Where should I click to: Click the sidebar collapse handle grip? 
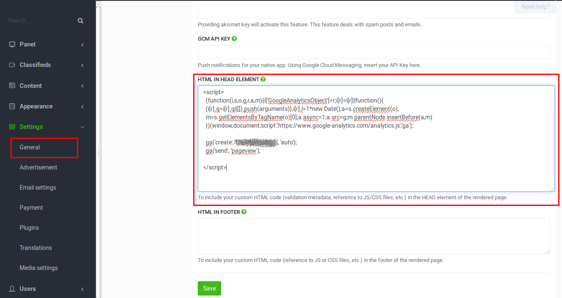coord(99,153)
